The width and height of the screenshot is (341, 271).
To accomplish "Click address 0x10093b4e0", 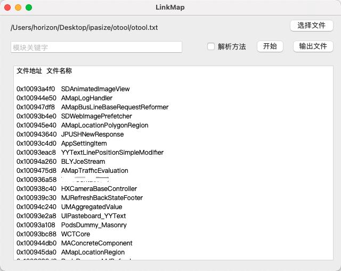I will pyautogui.click(x=37, y=116).
